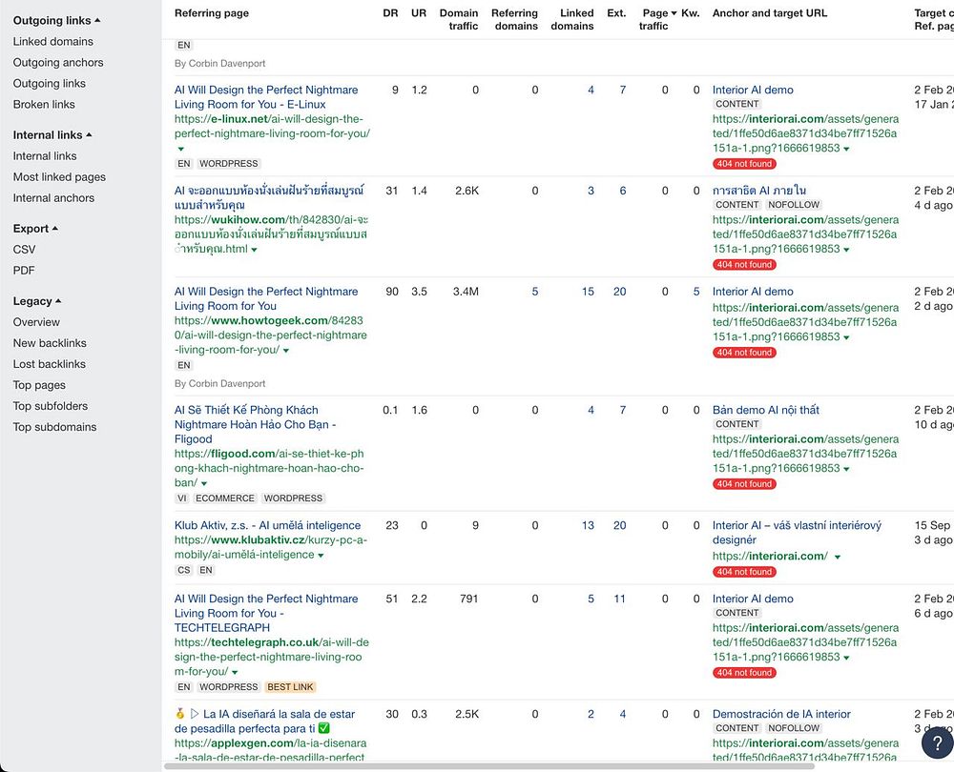Open the help question mark button
This screenshot has height=772, width=954.
(x=937, y=743)
